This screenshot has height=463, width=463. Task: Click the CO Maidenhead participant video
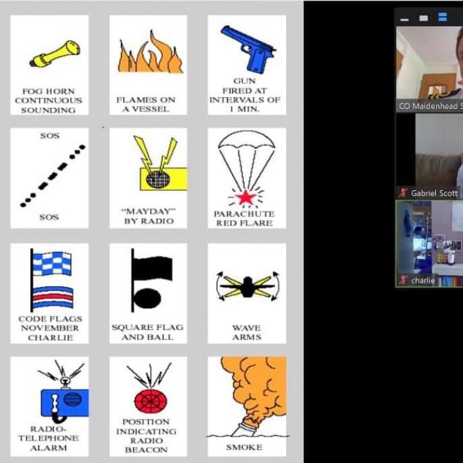tap(429, 64)
